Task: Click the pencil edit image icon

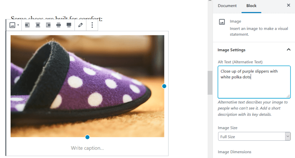Action: [80, 25]
